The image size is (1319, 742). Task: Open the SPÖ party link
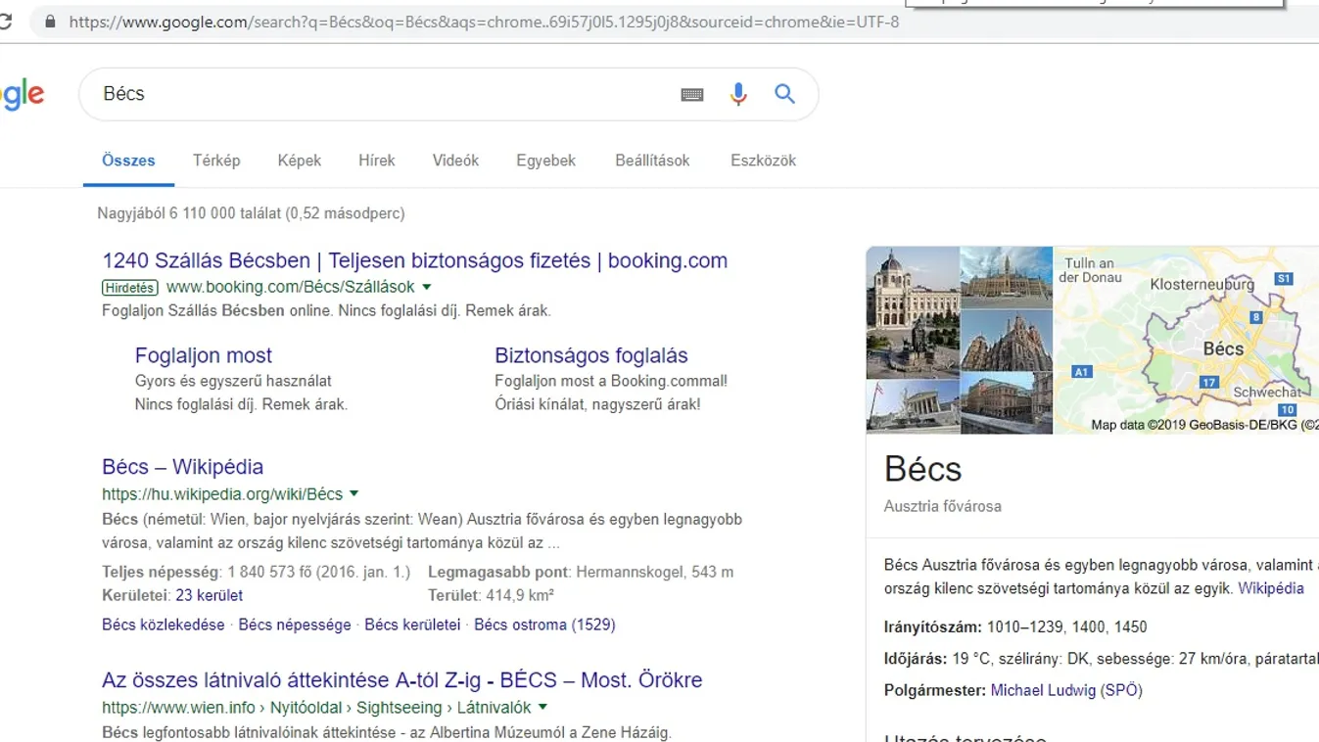point(1121,690)
